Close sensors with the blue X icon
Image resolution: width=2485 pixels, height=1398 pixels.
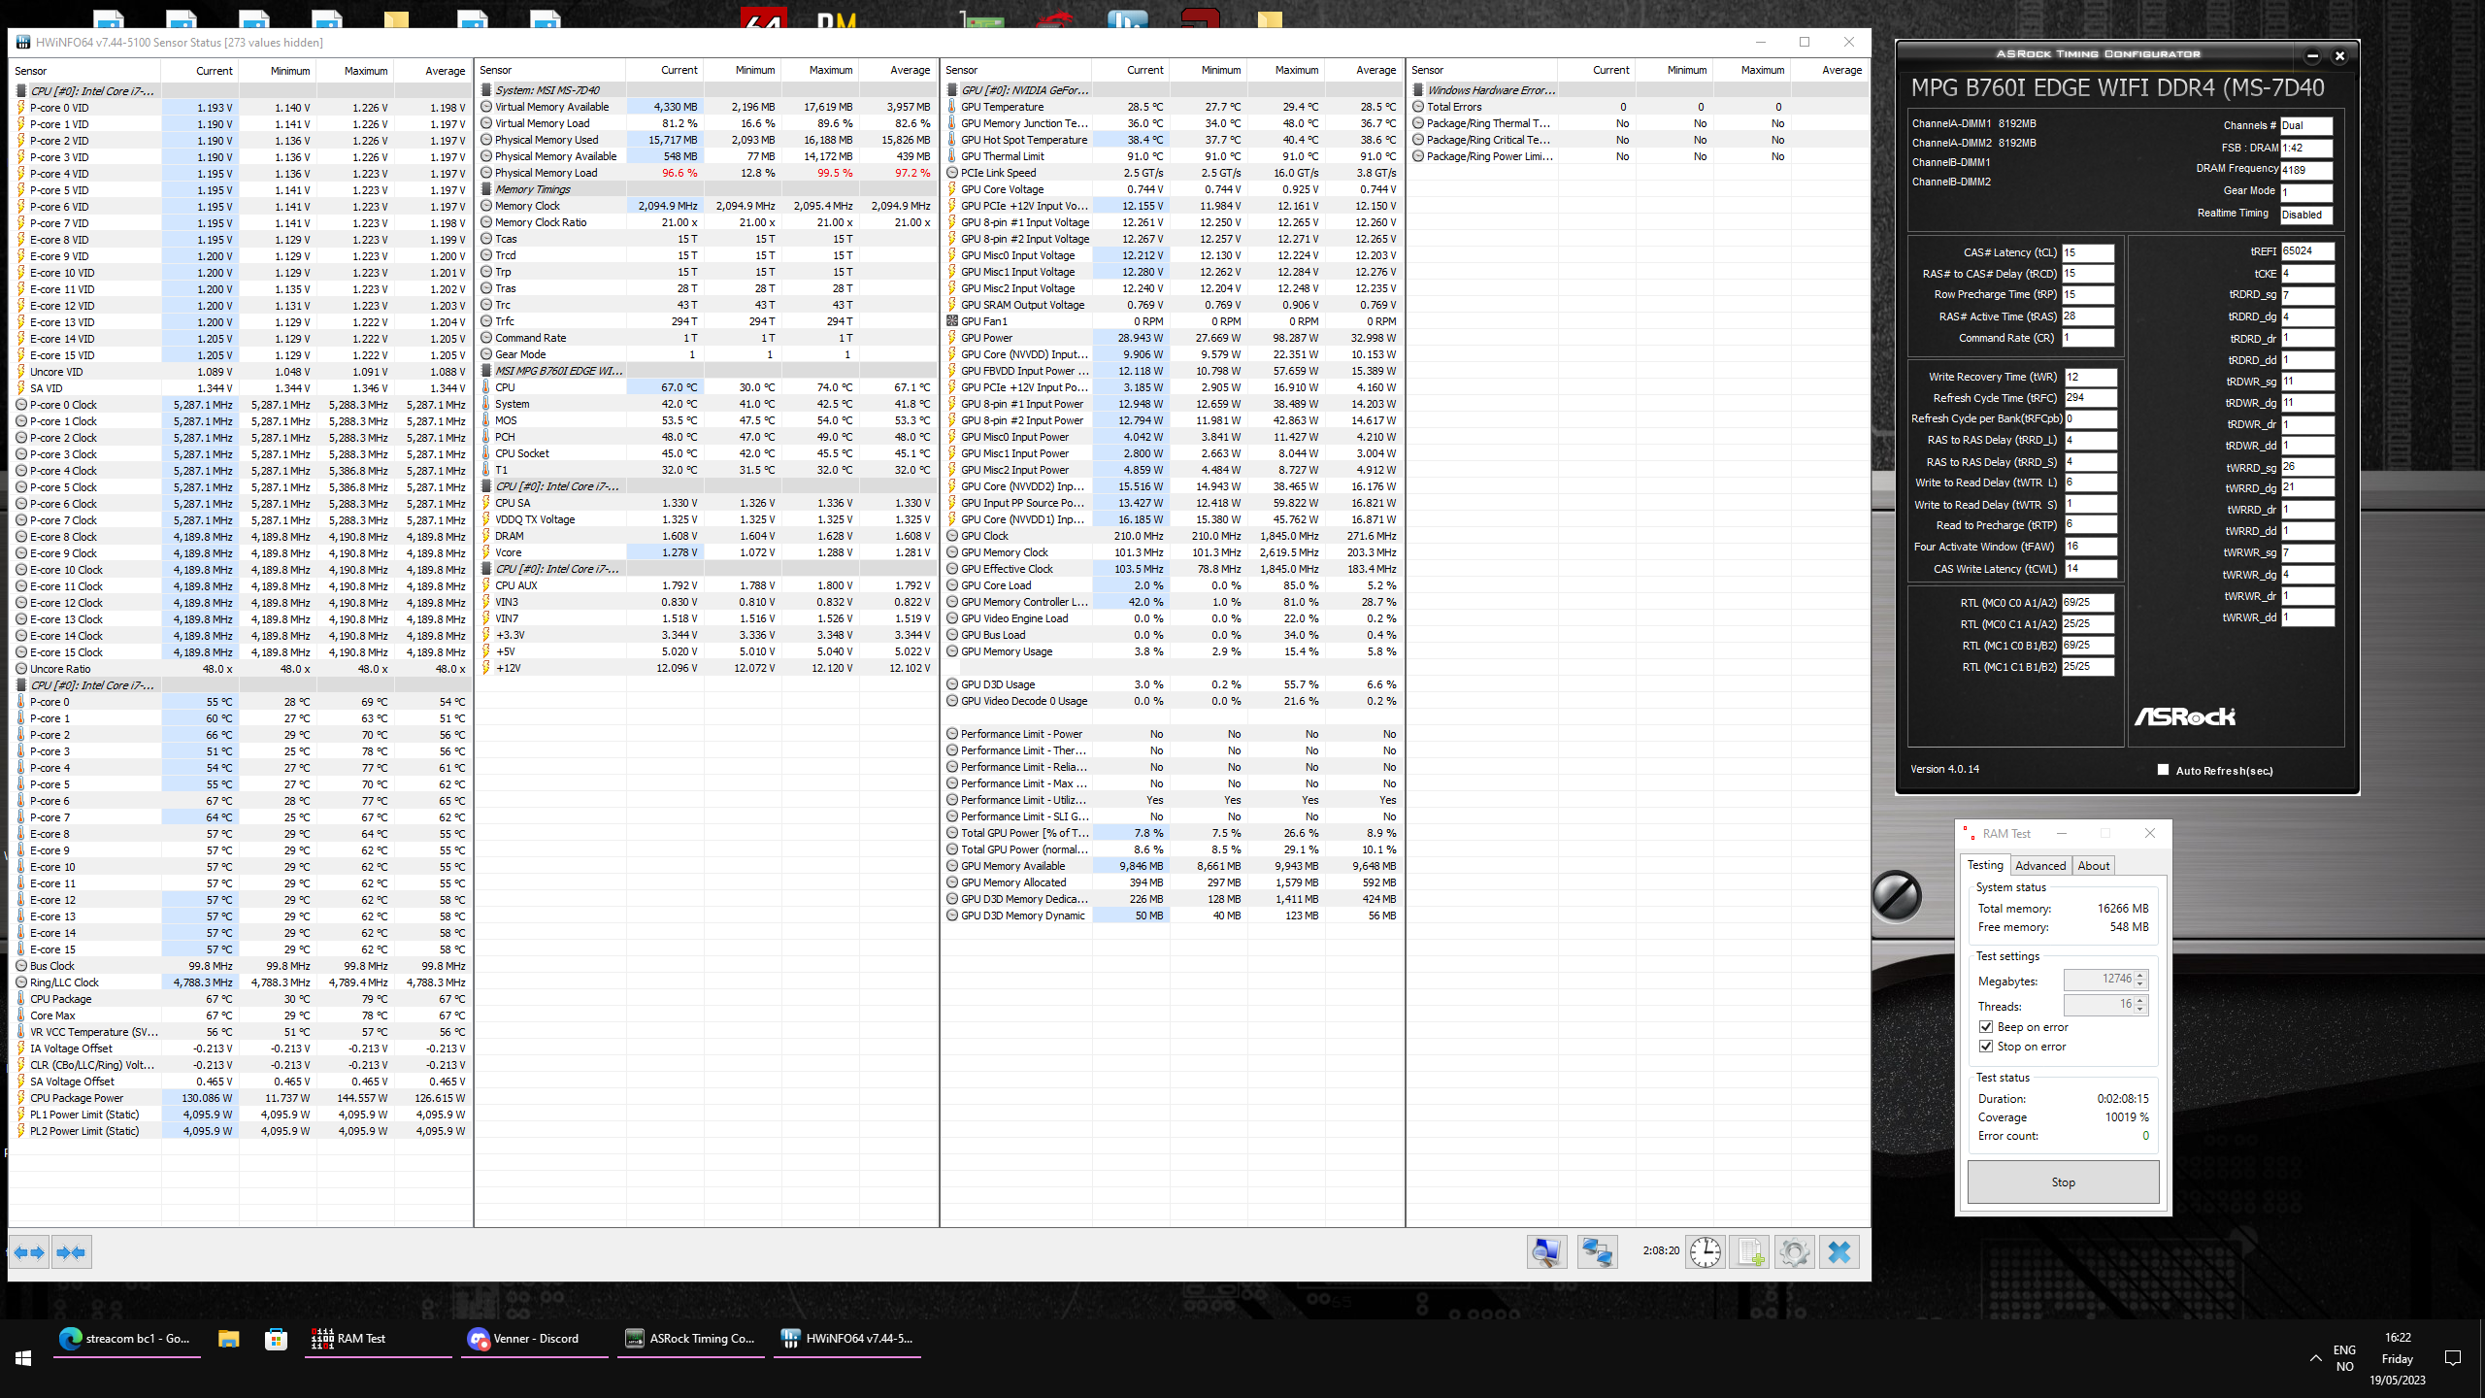(1839, 1252)
